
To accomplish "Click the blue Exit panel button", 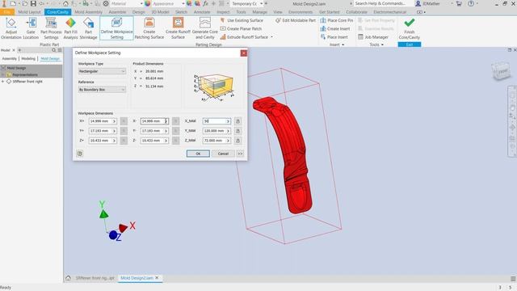I will tap(410, 44).
